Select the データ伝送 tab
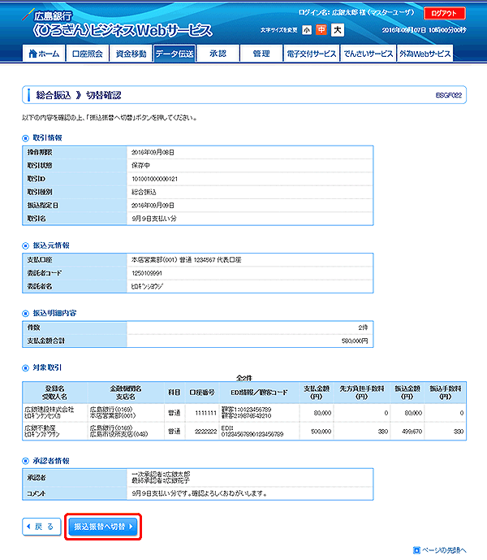The width and height of the screenshot is (487, 560). point(175,54)
